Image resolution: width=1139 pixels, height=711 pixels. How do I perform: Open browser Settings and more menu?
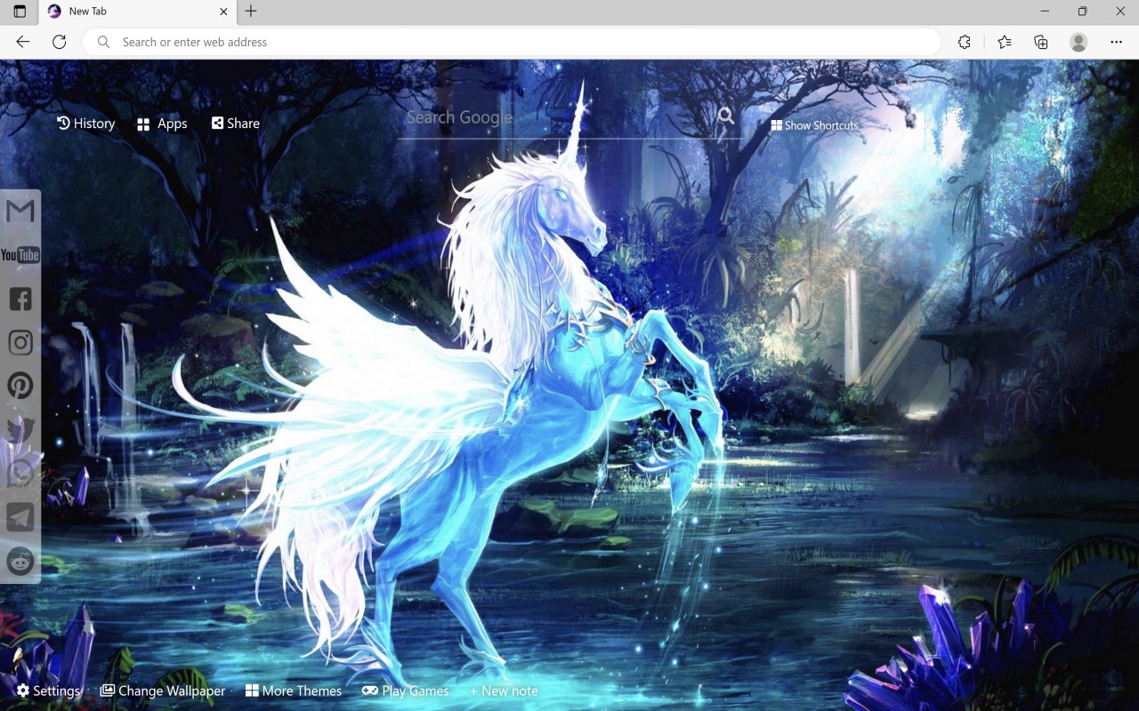(1116, 42)
